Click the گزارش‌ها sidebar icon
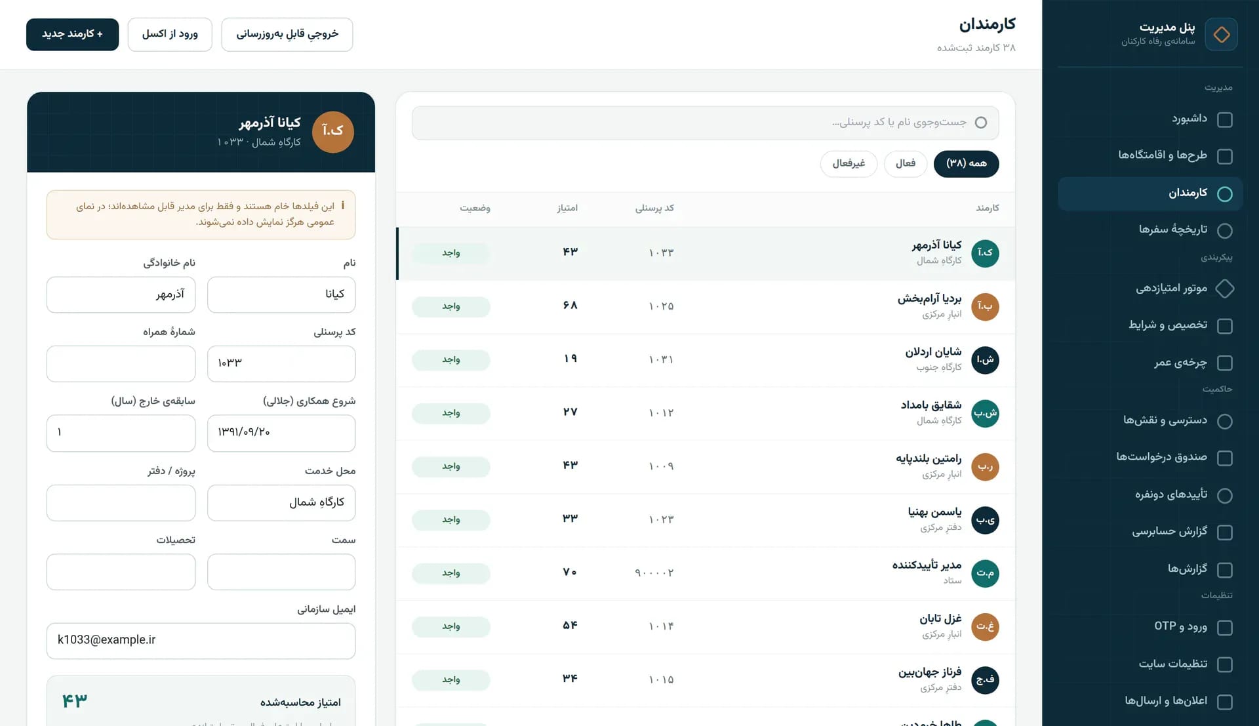Image resolution: width=1259 pixels, height=726 pixels. pyautogui.click(x=1224, y=569)
